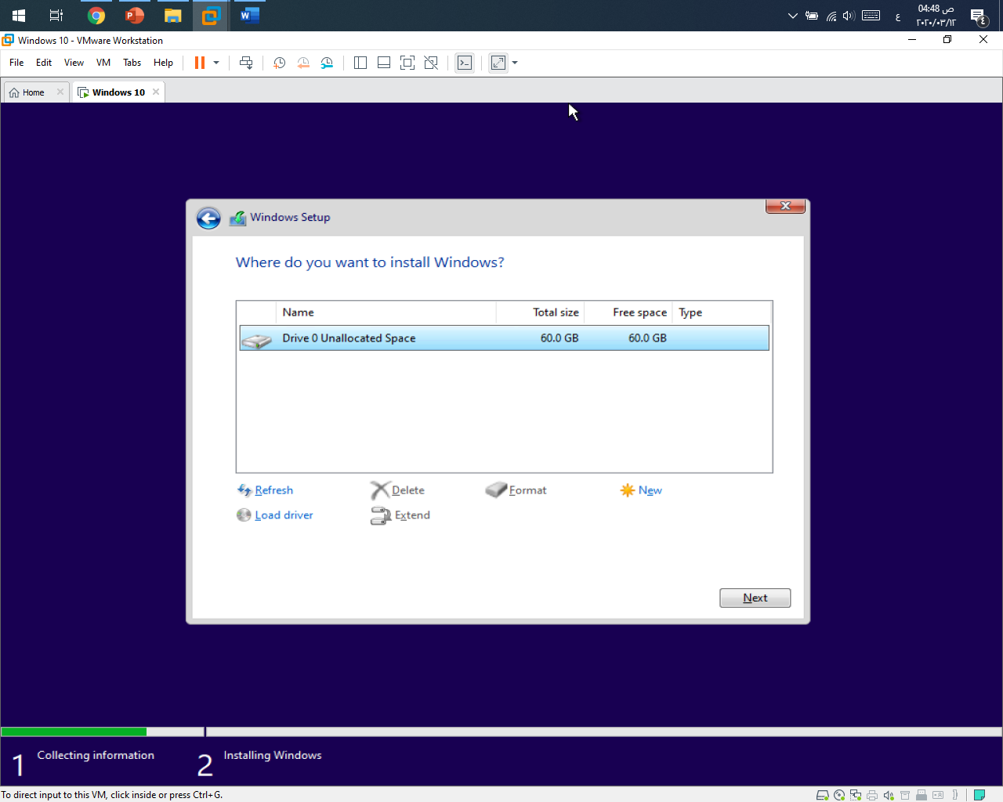This screenshot has height=802, width=1003.
Task: Open the power options dropdown arrow beside the pause icon
Action: tap(216, 63)
